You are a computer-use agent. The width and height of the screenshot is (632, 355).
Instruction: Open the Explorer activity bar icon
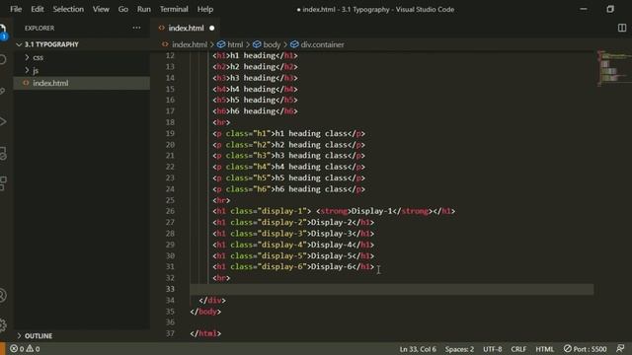pos(3,31)
